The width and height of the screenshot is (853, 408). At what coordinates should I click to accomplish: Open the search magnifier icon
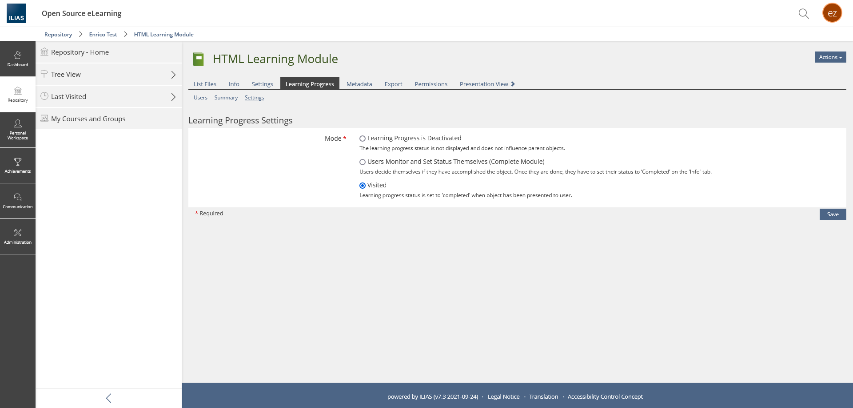point(803,13)
